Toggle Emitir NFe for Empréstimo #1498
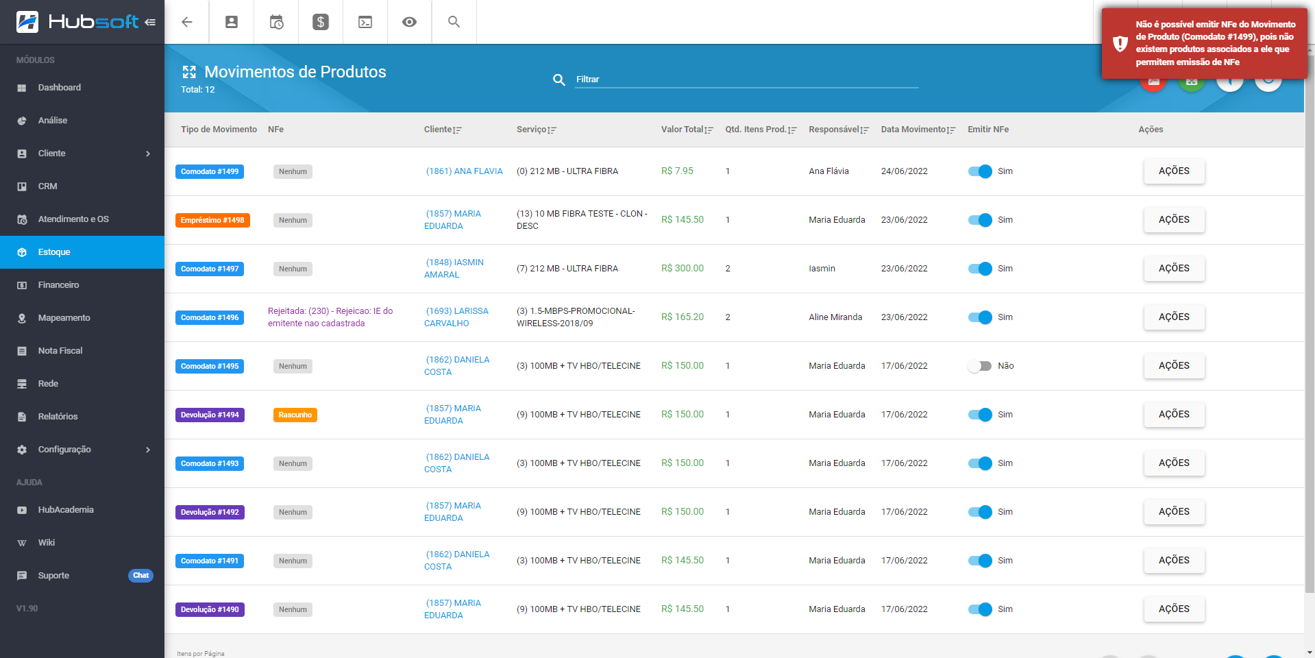This screenshot has width=1315, height=658. click(980, 220)
